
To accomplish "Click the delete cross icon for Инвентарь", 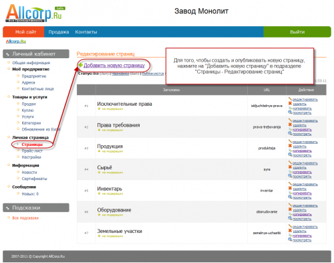I will tap(290, 188).
